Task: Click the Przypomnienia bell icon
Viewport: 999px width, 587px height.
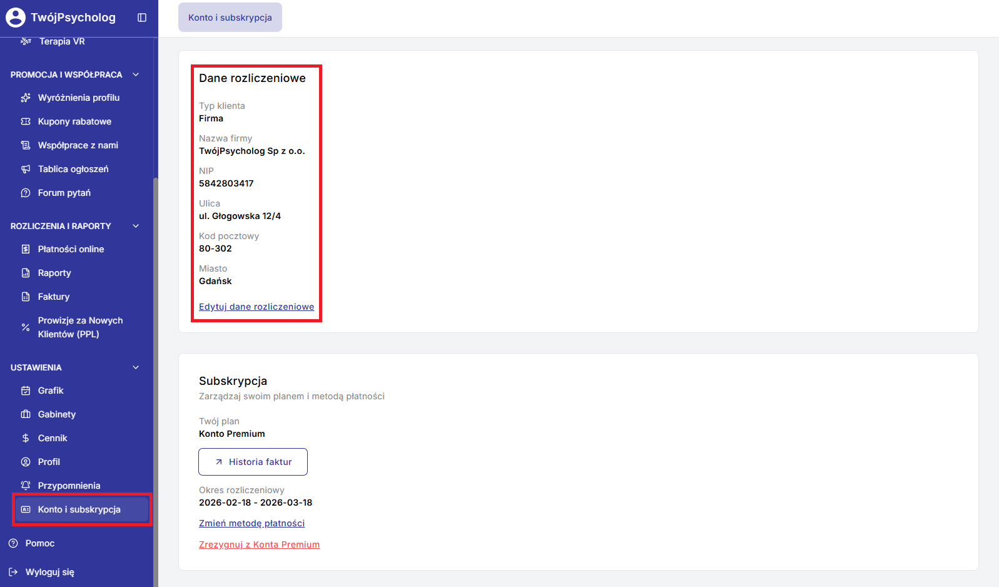Action: coord(26,486)
